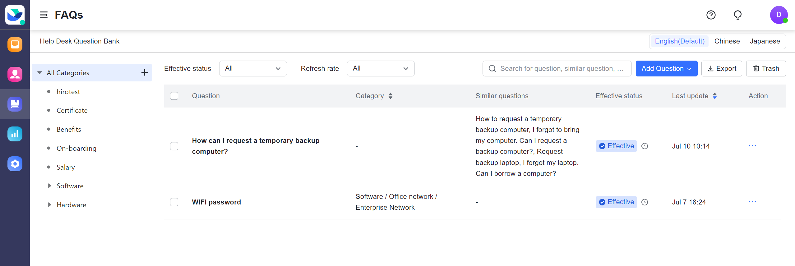This screenshot has width=795, height=266.
Task: Open the settings gear sidebar icon
Action: coord(15,164)
